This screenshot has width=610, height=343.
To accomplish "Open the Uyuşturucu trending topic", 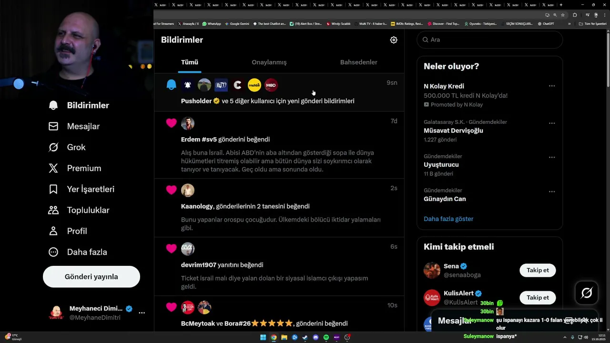I will tap(441, 165).
